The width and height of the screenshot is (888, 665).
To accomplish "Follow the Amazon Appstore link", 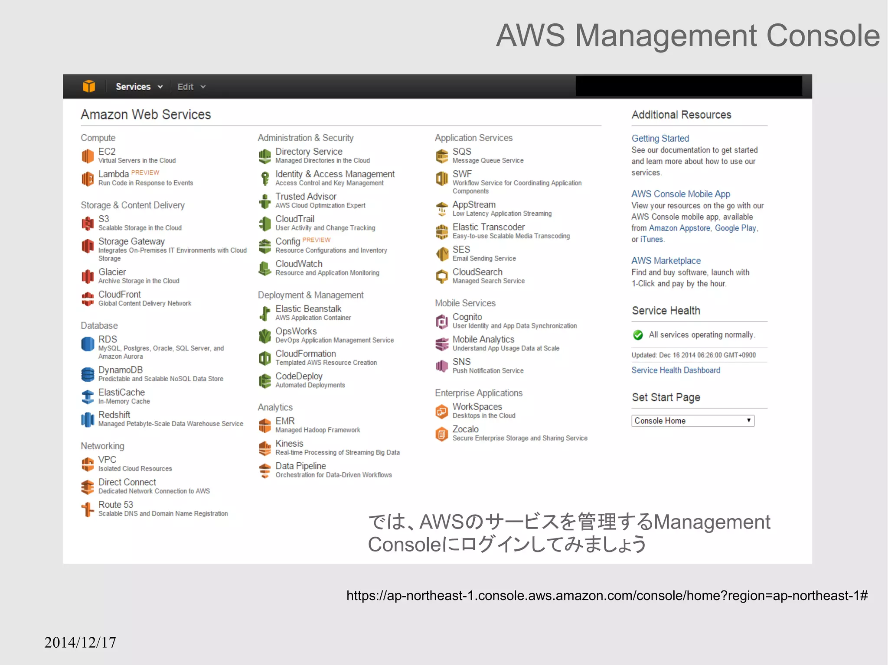I will click(679, 228).
